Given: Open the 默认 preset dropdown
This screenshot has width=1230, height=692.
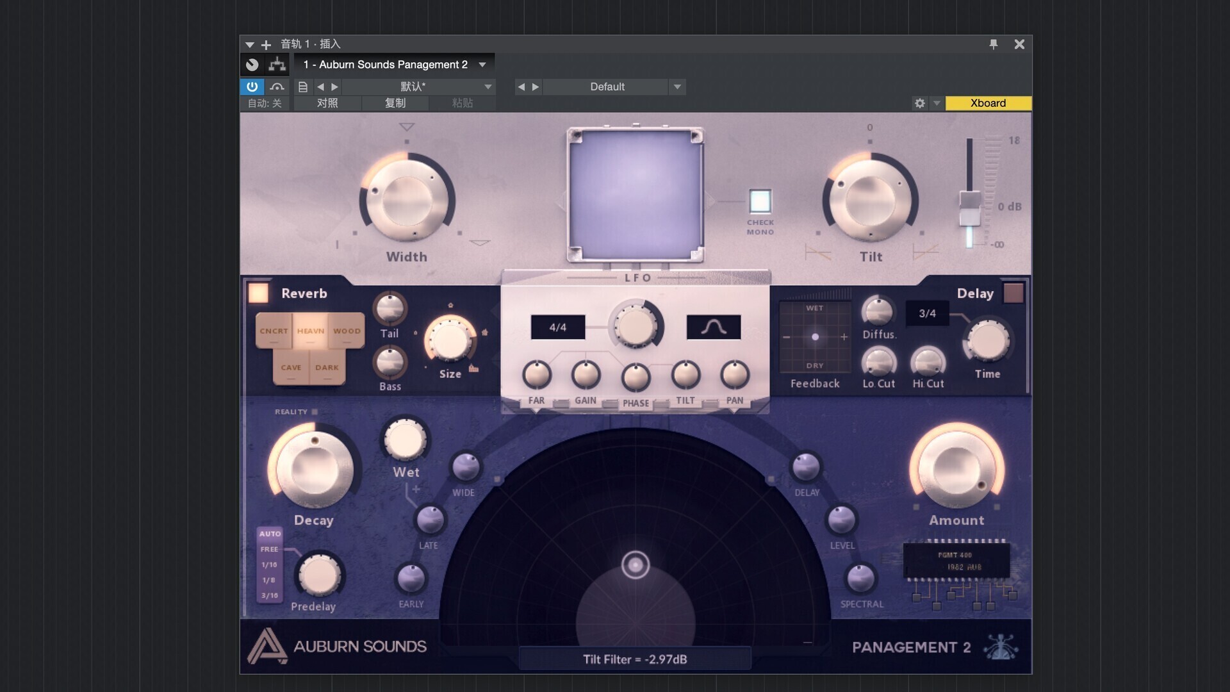Looking at the screenshot, I should click(488, 86).
